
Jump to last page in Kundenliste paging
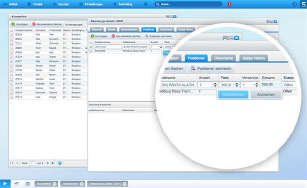[53, 163]
